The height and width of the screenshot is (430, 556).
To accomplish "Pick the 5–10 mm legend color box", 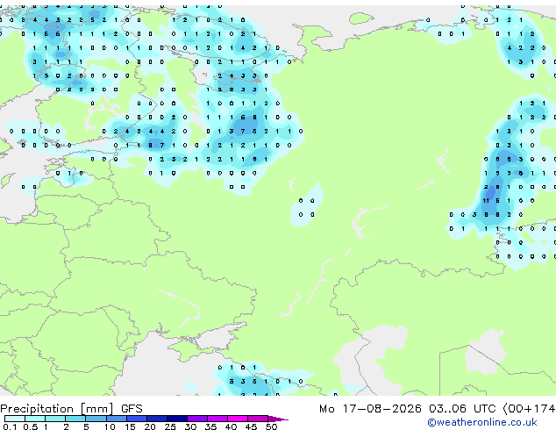I will click(x=96, y=419).
